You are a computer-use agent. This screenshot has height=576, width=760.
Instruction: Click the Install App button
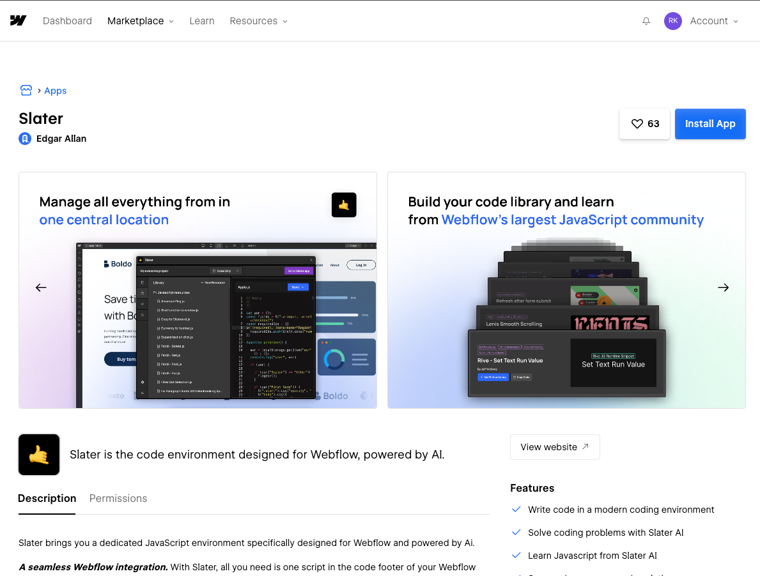(x=710, y=124)
